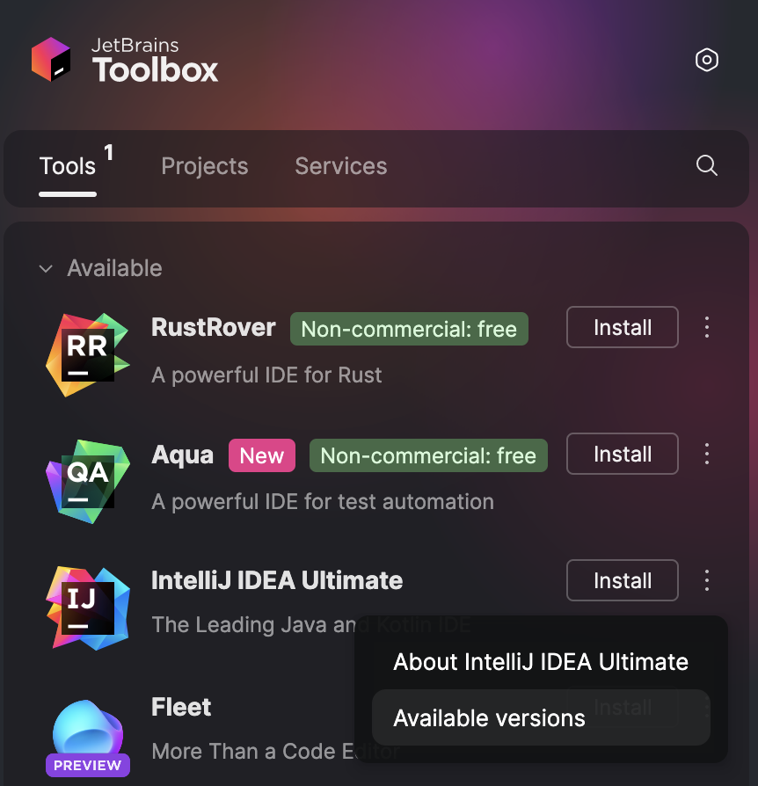This screenshot has width=758, height=786.
Task: Collapse the Available section
Action: (x=46, y=268)
